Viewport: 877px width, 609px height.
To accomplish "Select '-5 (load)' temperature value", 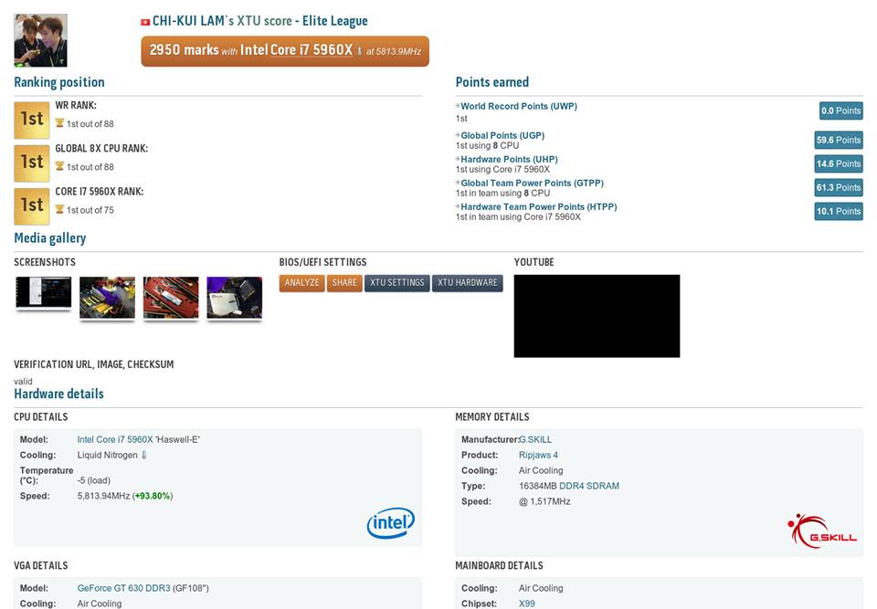I will click(x=94, y=480).
